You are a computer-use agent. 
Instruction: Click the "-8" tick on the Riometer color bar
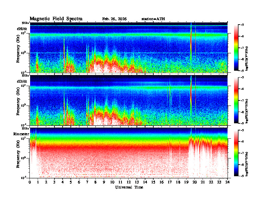[243, 165]
